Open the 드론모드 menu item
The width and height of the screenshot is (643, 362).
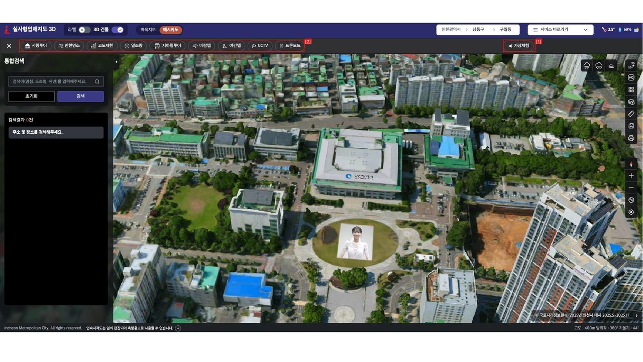tap(290, 46)
